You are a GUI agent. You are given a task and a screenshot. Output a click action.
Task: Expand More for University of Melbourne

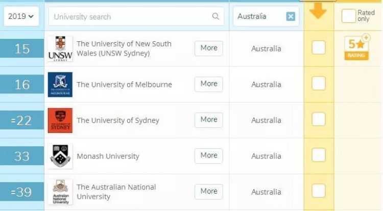pyautogui.click(x=208, y=84)
